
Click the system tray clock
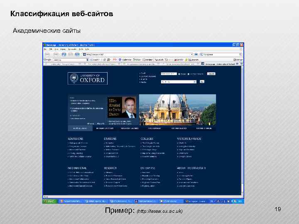[240, 201]
